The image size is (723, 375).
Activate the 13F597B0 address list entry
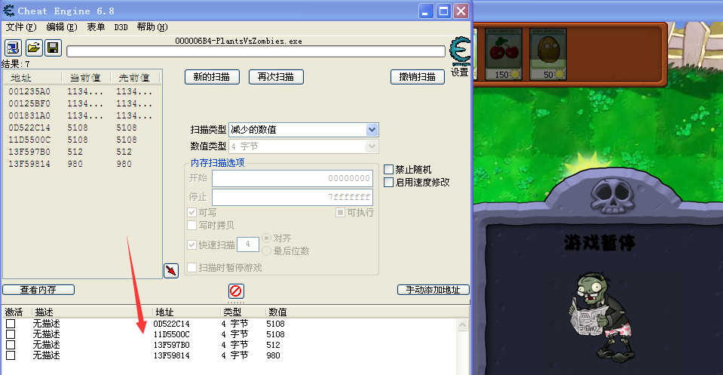11,345
